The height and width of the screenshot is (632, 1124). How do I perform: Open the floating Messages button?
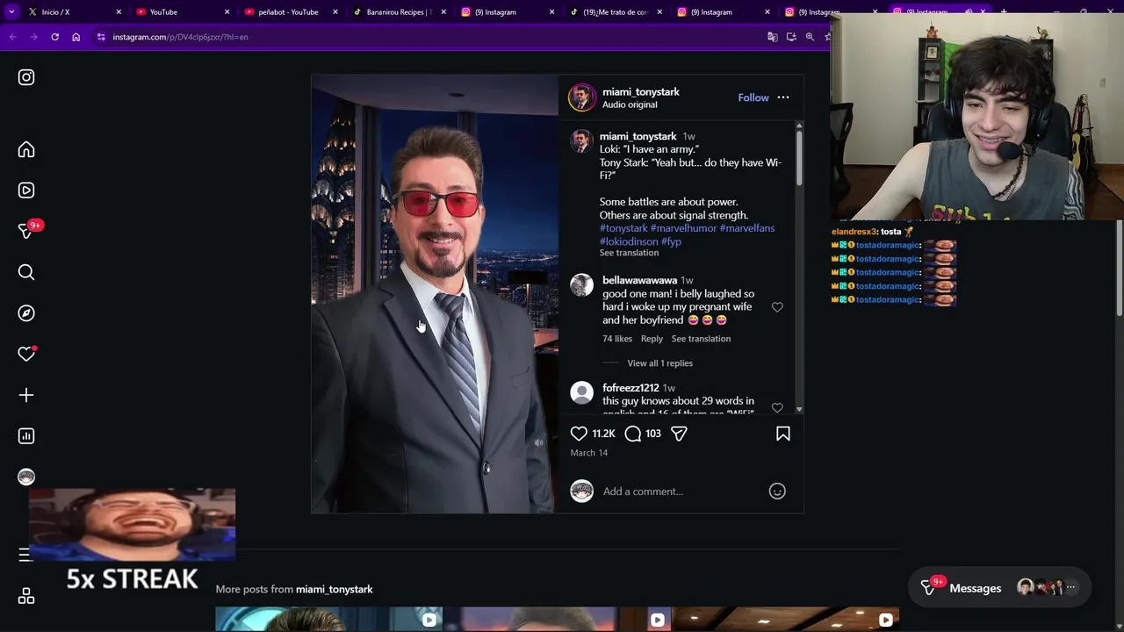(1001, 588)
